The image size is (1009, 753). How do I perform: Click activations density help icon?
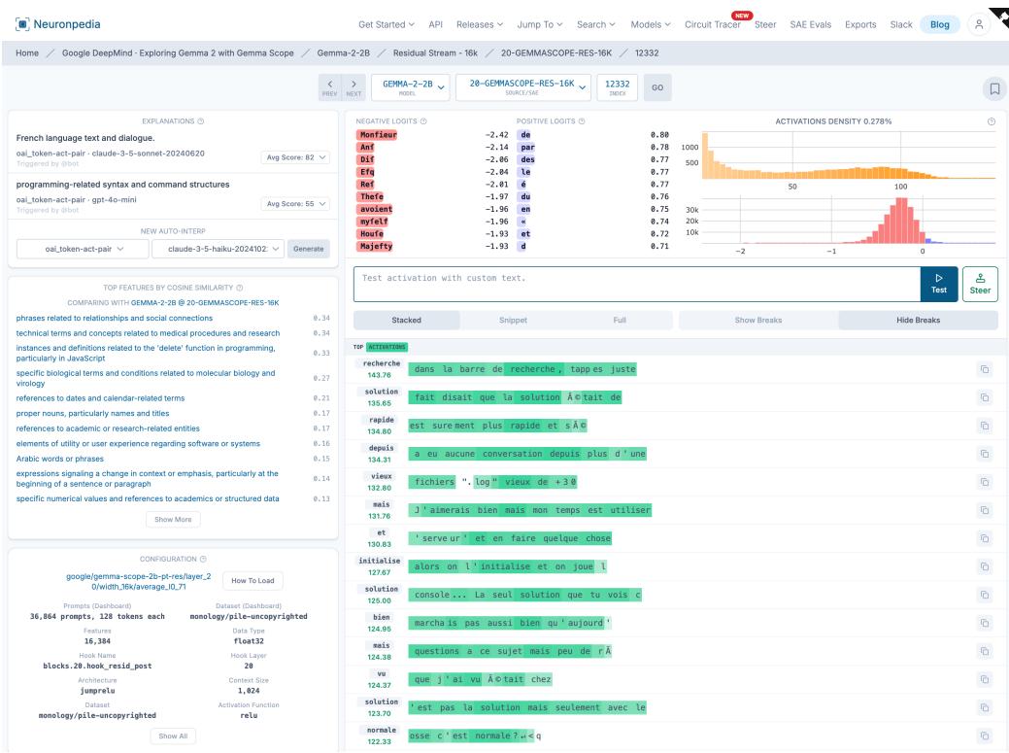tap(992, 120)
